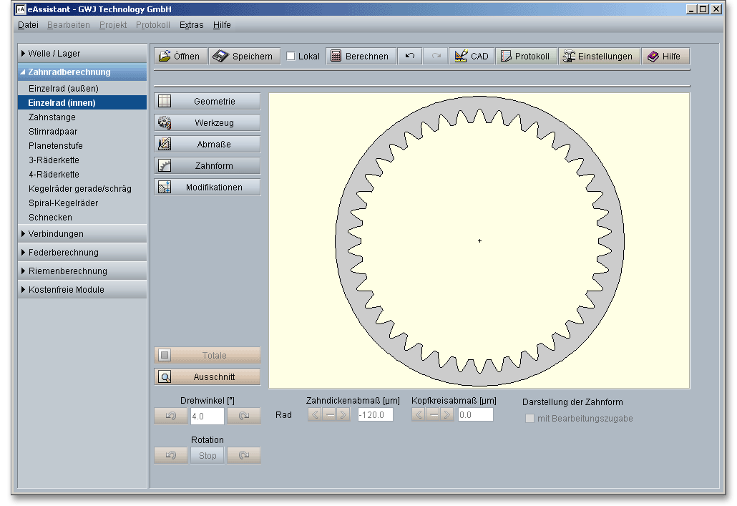Enable the Lokal checkbox
Viewport: 737px width, 506px height.
[x=291, y=57]
